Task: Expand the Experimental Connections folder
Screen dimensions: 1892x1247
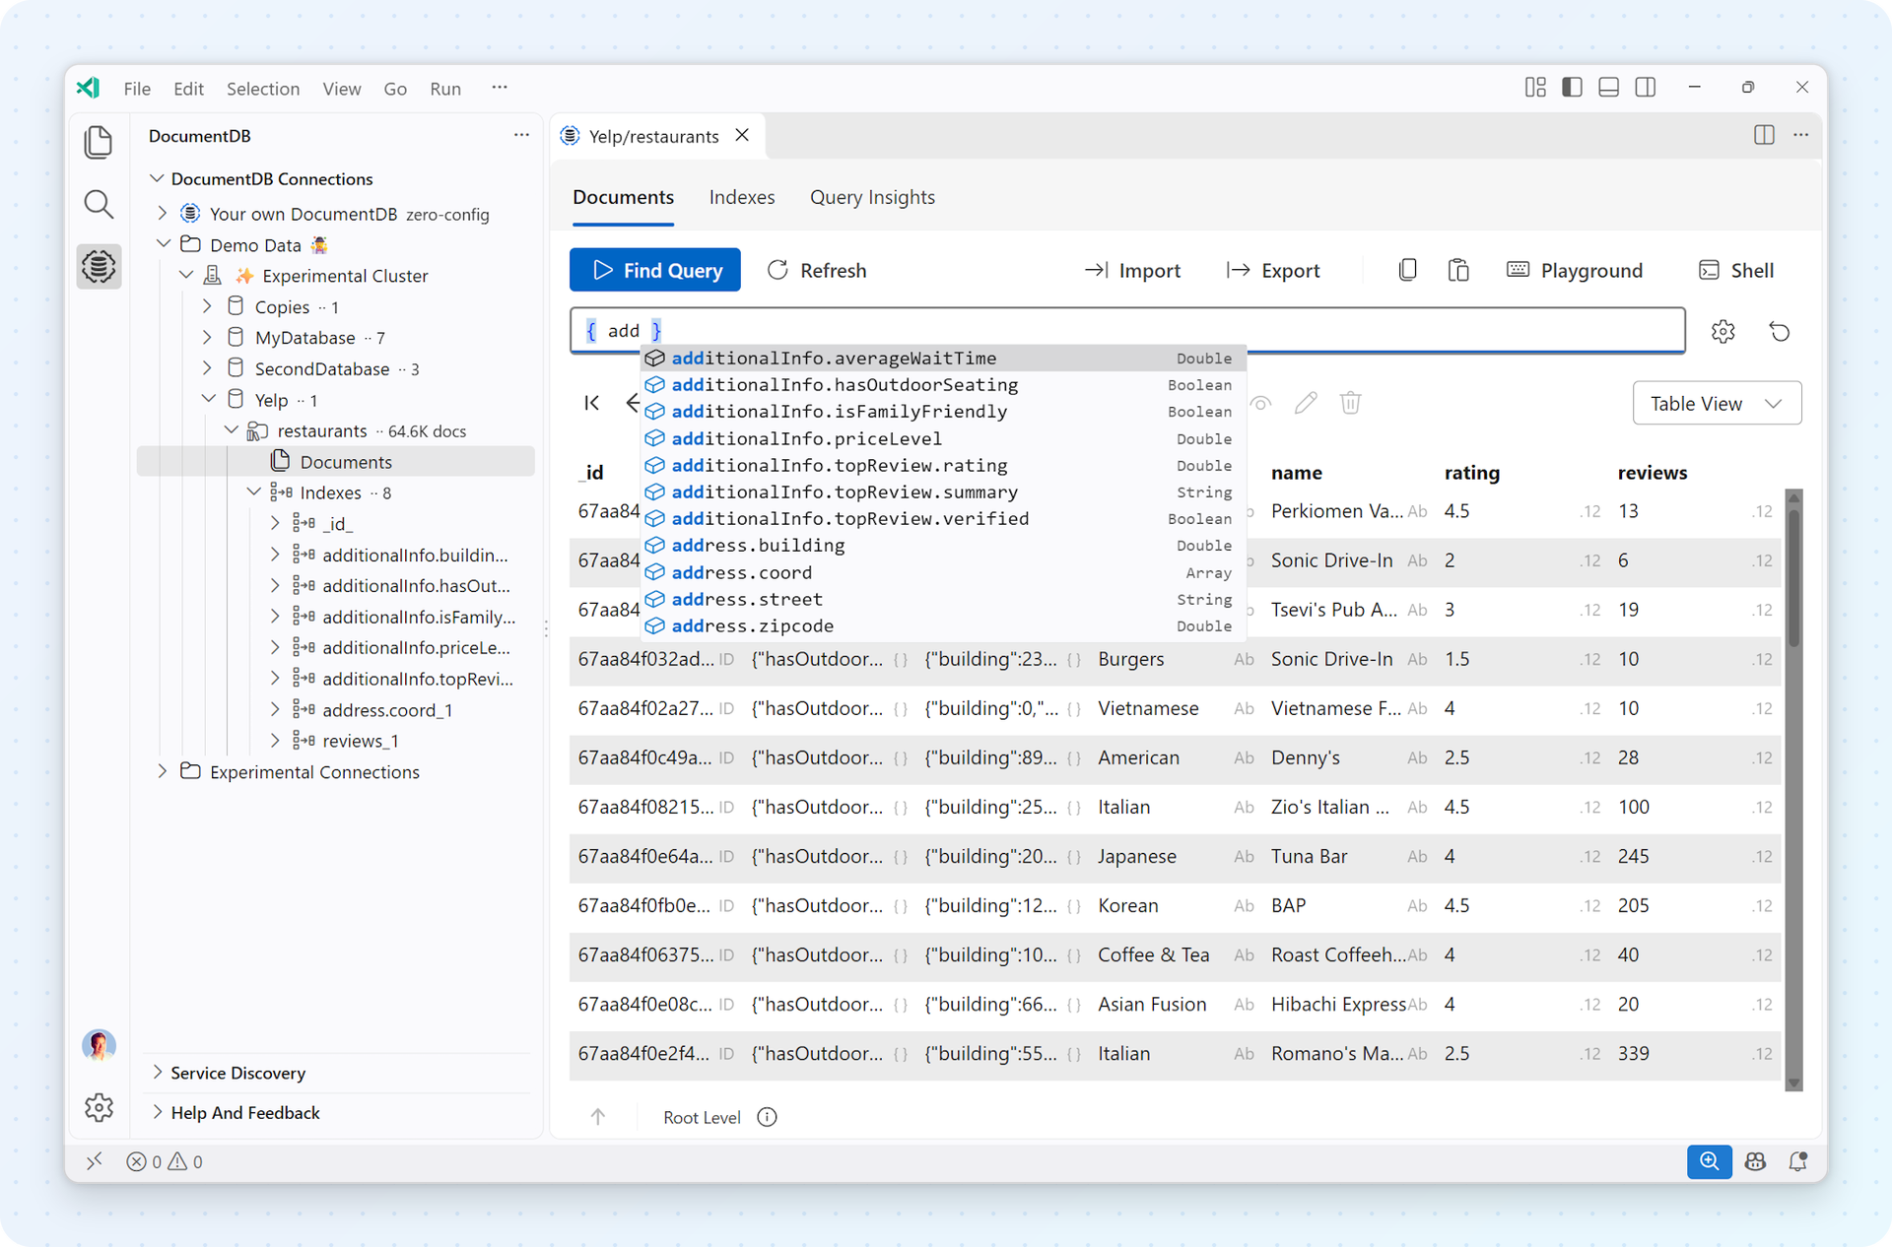Action: [x=164, y=771]
